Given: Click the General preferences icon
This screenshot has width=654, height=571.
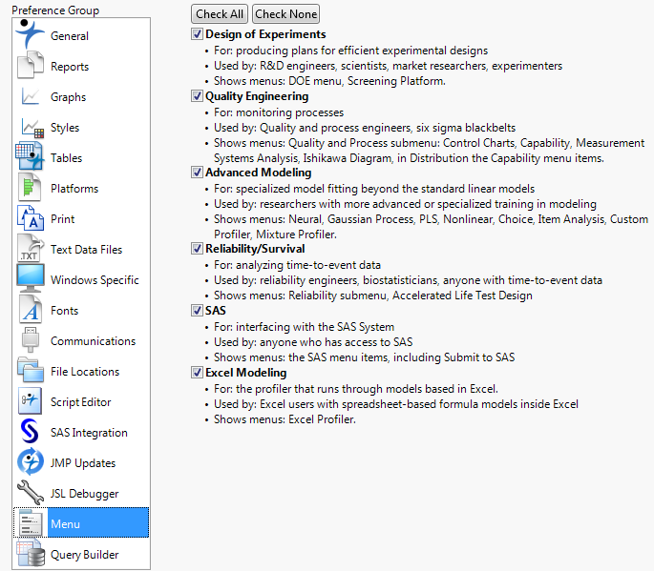Looking at the screenshot, I should point(31,36).
